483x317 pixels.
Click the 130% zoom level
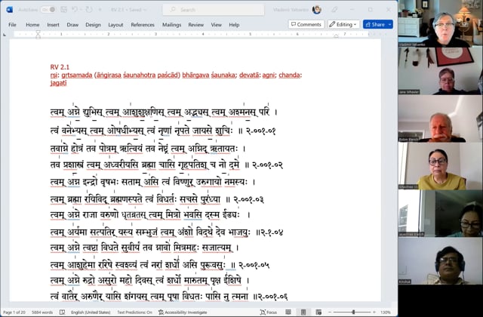point(386,312)
